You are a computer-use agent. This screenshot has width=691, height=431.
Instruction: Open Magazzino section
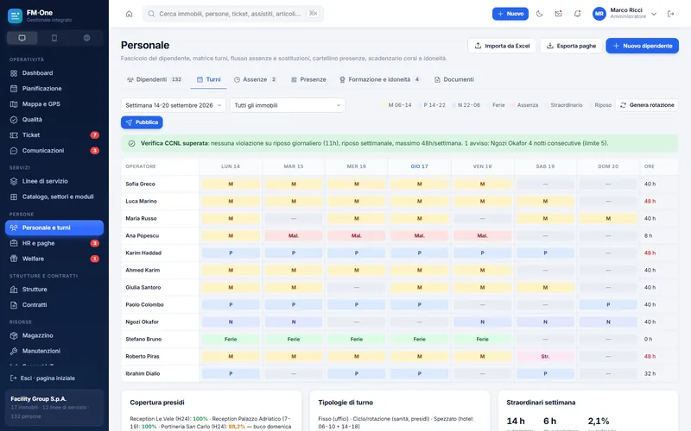54,335
